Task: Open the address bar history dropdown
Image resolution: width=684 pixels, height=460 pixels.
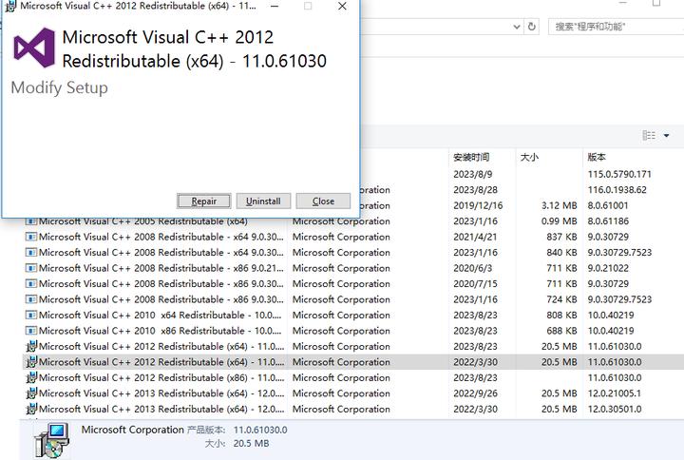Action: tap(517, 27)
